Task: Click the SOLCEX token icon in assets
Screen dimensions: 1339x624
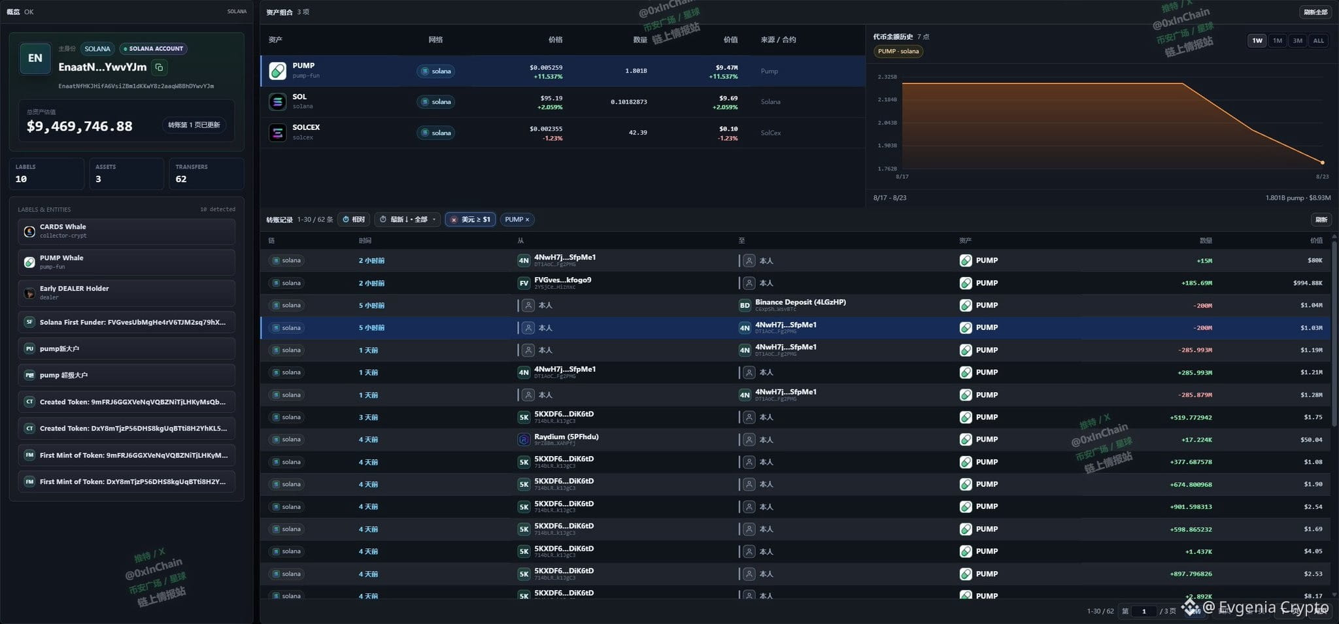Action: point(278,133)
